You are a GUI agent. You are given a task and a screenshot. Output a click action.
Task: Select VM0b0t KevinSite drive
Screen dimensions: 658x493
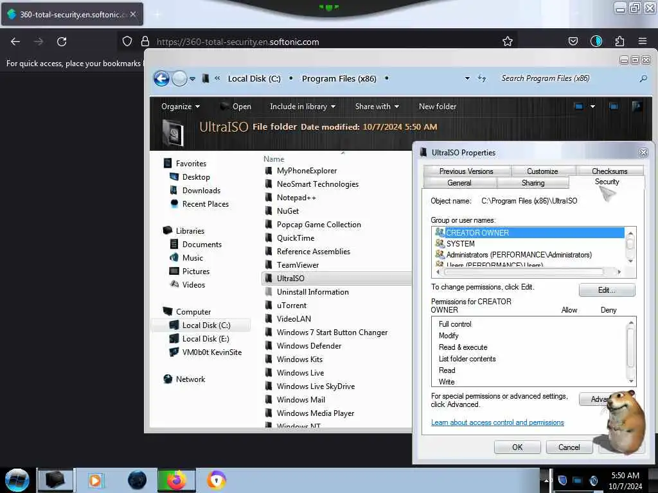point(211,352)
